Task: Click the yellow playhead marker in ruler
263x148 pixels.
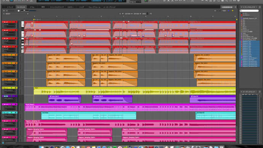Action: click(34, 19)
